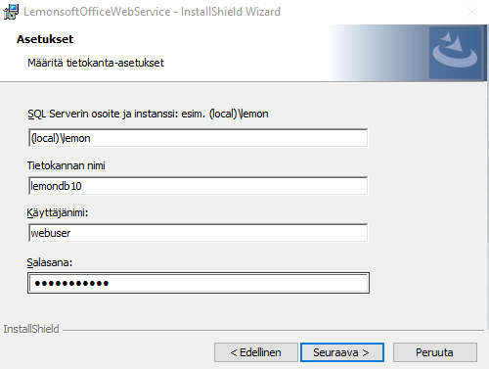Focus the SQL Server address input field
This screenshot has height=369, width=489.
(199, 138)
